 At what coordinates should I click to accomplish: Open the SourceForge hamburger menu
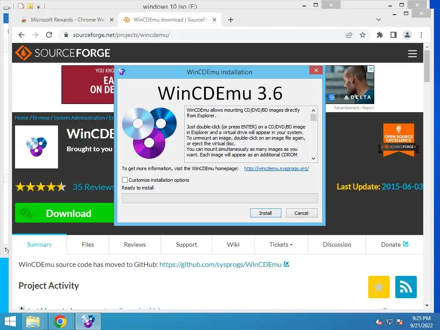412,53
